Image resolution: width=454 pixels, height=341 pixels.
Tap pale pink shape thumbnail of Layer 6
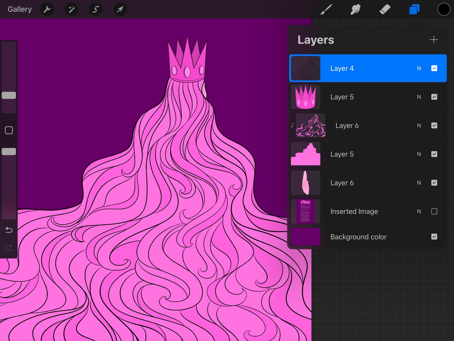coord(306,183)
